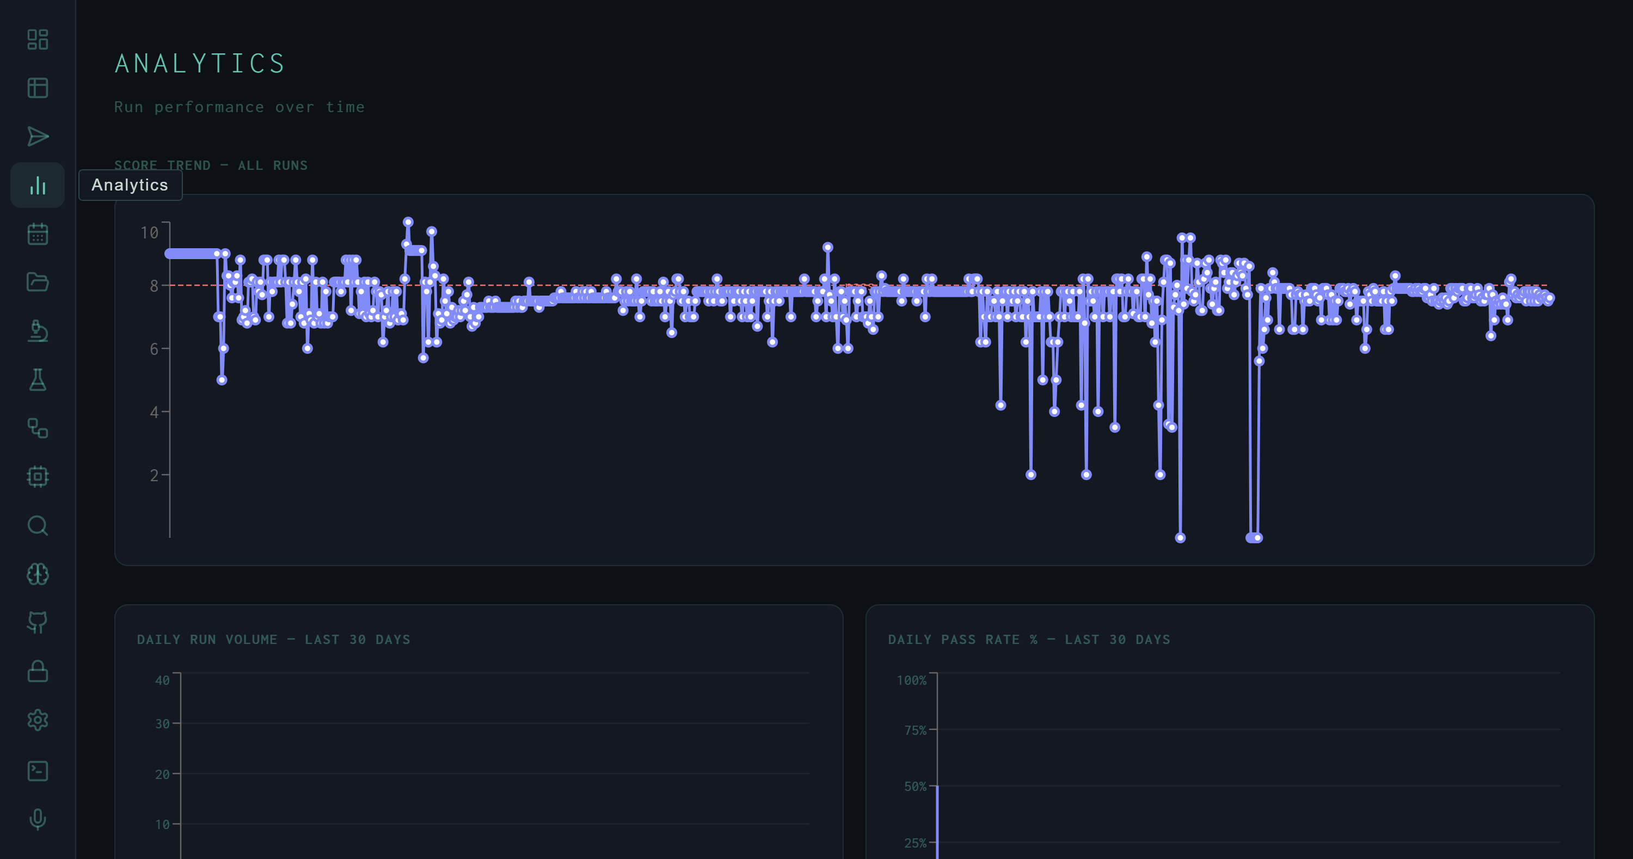
Task: Click the SCORE TREND – ALL RUNS label
Action: coord(211,165)
